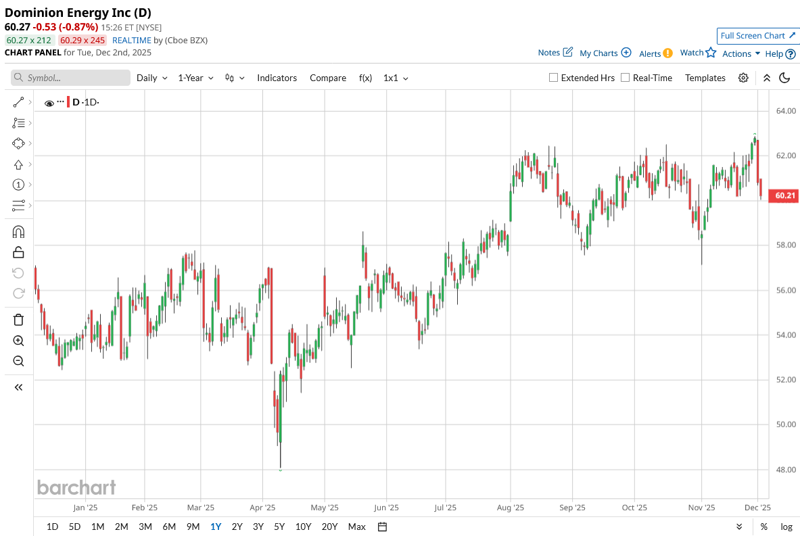Enable the Extended Hrs checkbox
The width and height of the screenshot is (800, 536).
553,78
